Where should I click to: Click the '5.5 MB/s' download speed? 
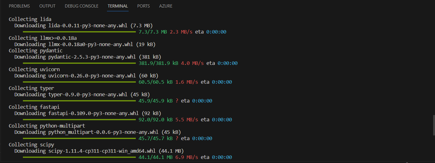[x=186, y=120]
